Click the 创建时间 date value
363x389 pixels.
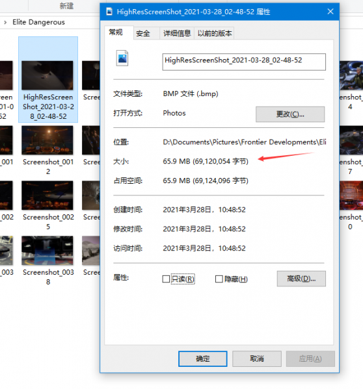click(204, 210)
